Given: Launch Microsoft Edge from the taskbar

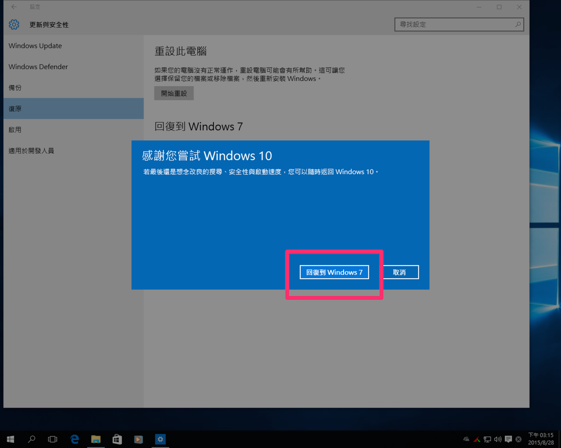Looking at the screenshot, I should (x=75, y=439).
